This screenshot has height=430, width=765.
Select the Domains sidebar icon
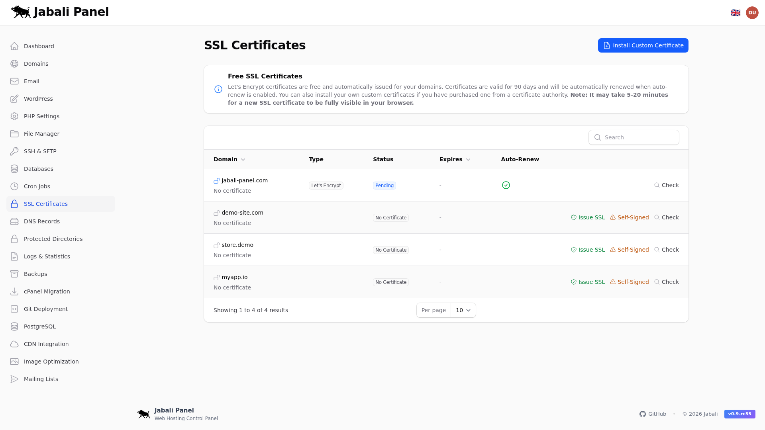(x=14, y=64)
